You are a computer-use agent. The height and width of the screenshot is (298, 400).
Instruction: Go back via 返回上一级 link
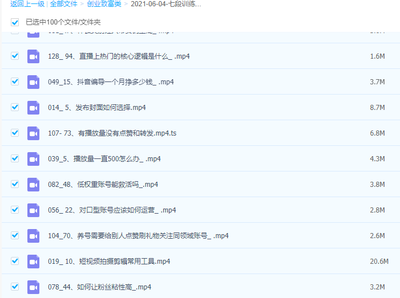[27, 4]
